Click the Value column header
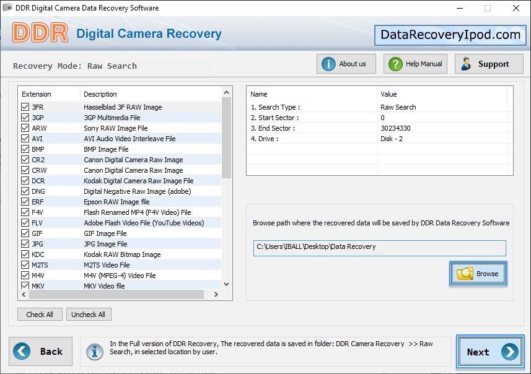This screenshot has height=374, width=531. pos(442,94)
